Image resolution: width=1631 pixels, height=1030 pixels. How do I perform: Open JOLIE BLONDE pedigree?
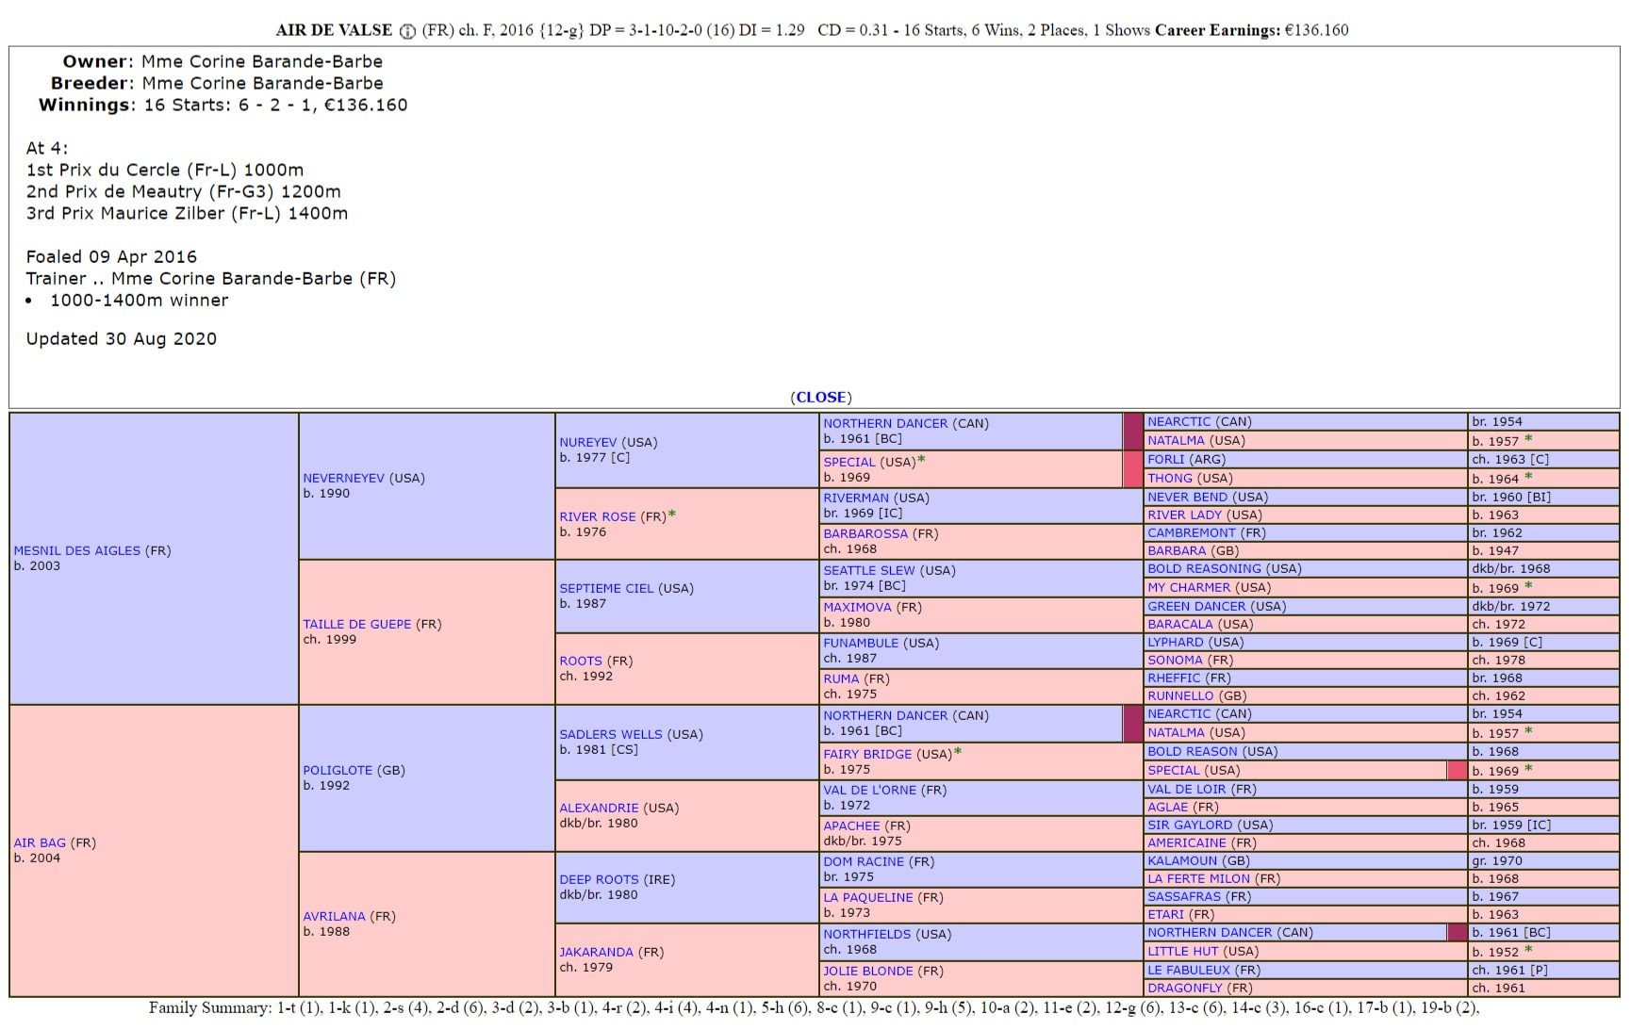868,971
